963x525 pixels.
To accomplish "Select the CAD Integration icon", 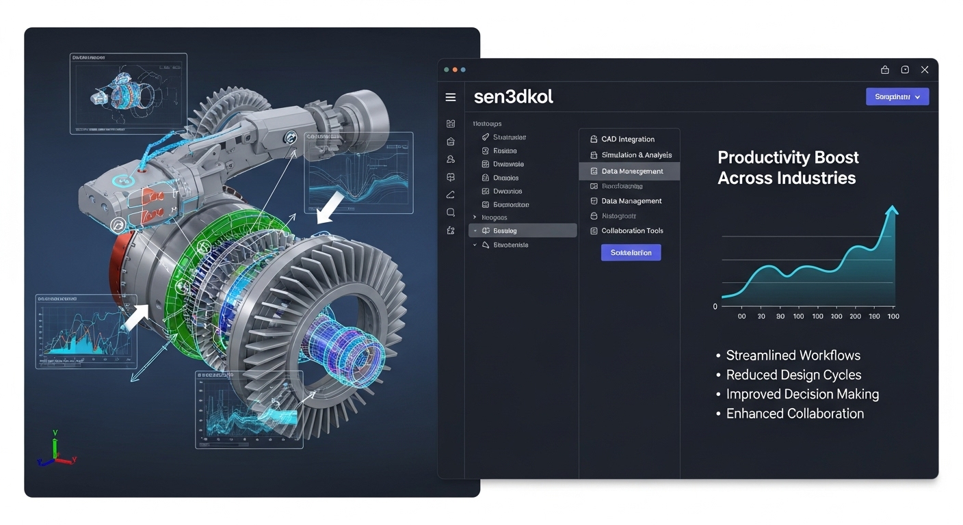I will 593,139.
